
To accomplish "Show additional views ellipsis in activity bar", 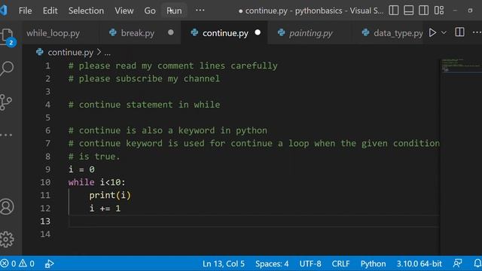I will (6, 135).
